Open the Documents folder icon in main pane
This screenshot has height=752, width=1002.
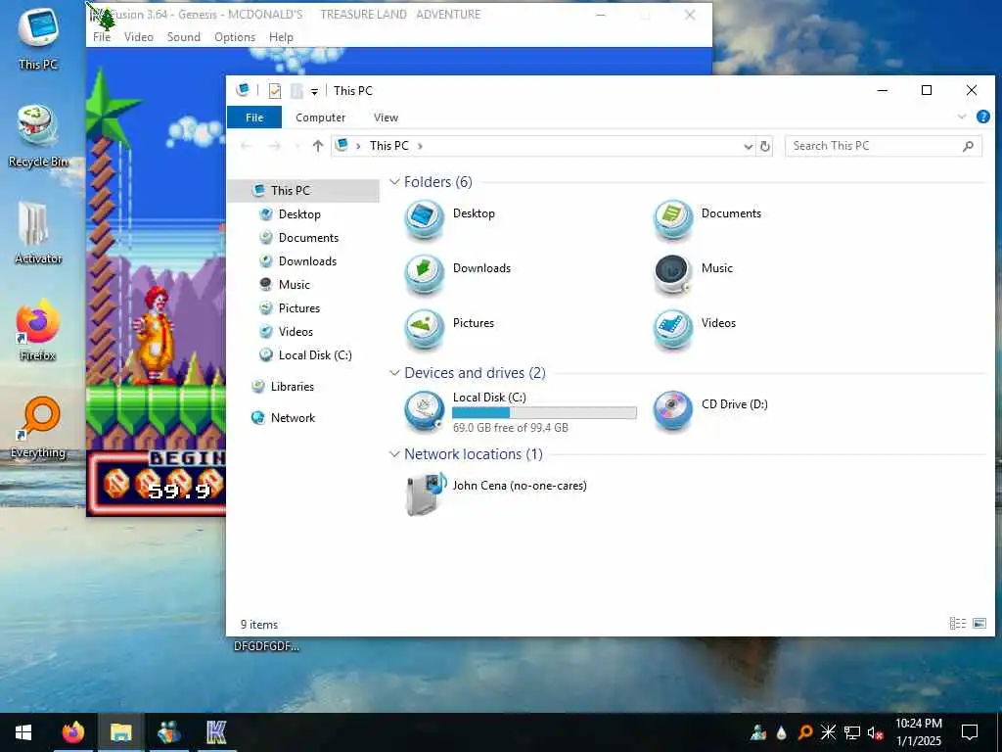[x=673, y=219]
